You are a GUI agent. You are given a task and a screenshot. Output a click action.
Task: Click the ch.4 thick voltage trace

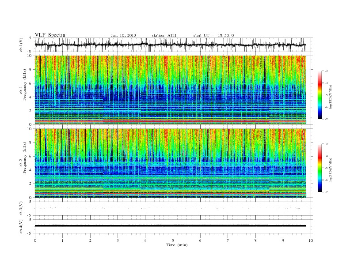170,226
